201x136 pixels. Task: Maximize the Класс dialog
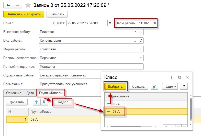point(180,77)
